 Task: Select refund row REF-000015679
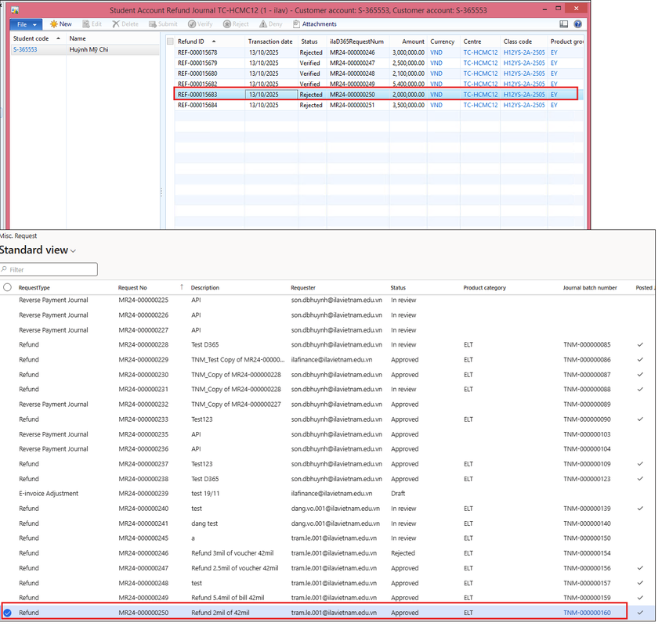379,63
